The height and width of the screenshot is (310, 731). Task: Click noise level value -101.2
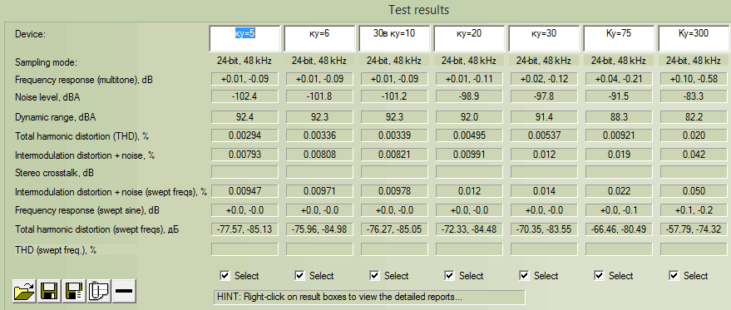pyautogui.click(x=394, y=97)
